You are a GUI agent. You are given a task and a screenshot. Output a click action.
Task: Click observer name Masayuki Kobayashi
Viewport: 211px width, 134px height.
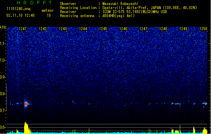120,4
